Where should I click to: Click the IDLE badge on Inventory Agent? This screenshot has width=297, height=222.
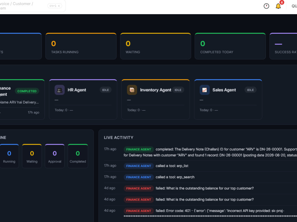178,90
